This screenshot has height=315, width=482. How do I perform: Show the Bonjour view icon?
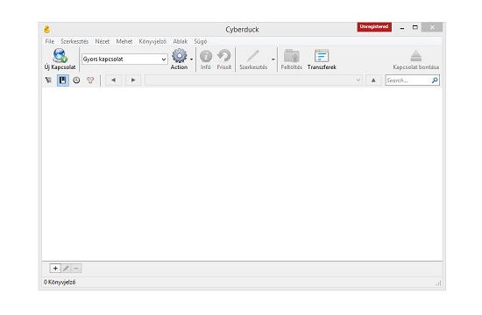pos(90,80)
